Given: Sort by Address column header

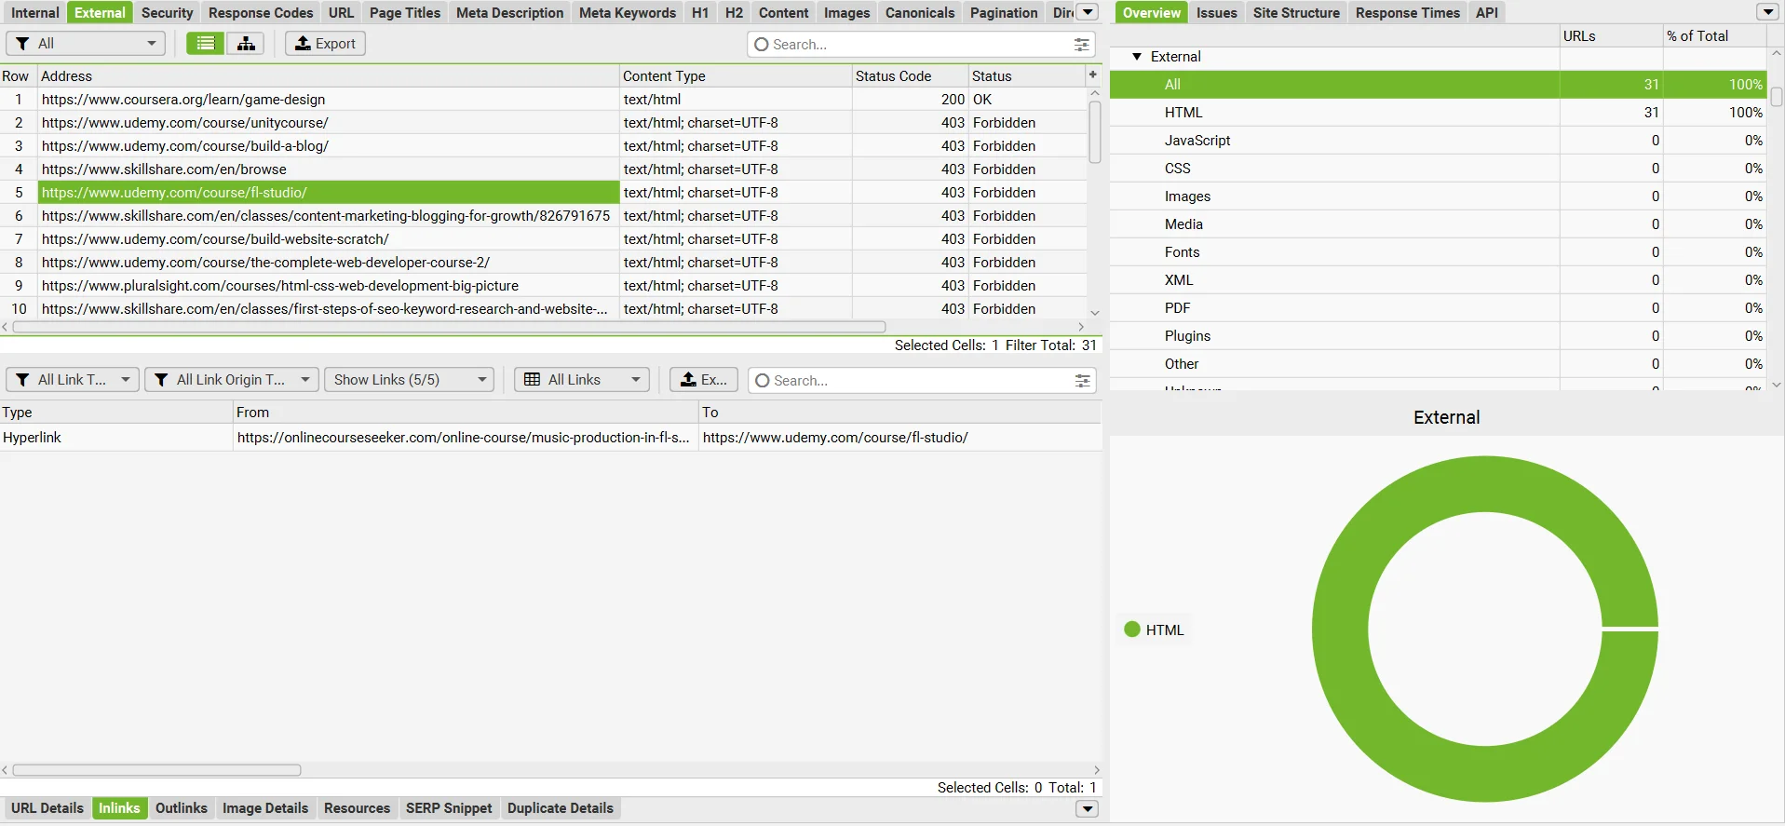Looking at the screenshot, I should pyautogui.click(x=329, y=76).
